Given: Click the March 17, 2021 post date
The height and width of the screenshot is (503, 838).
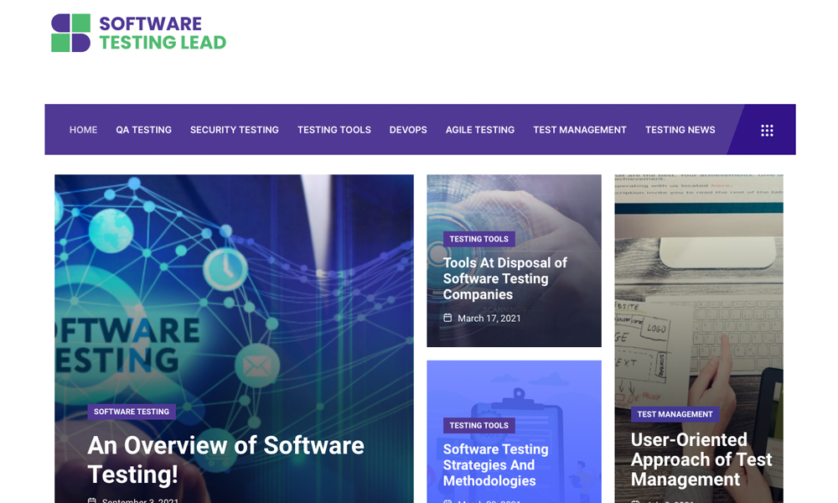Looking at the screenshot, I should tap(489, 319).
